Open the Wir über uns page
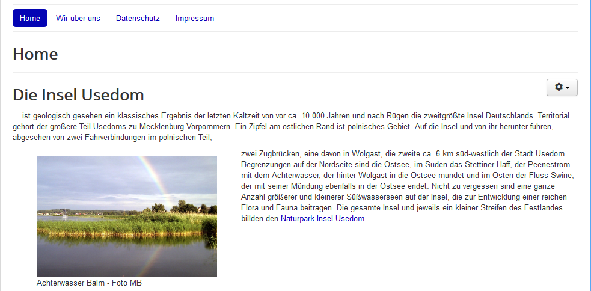Image resolution: width=591 pixels, height=291 pixels. point(78,18)
